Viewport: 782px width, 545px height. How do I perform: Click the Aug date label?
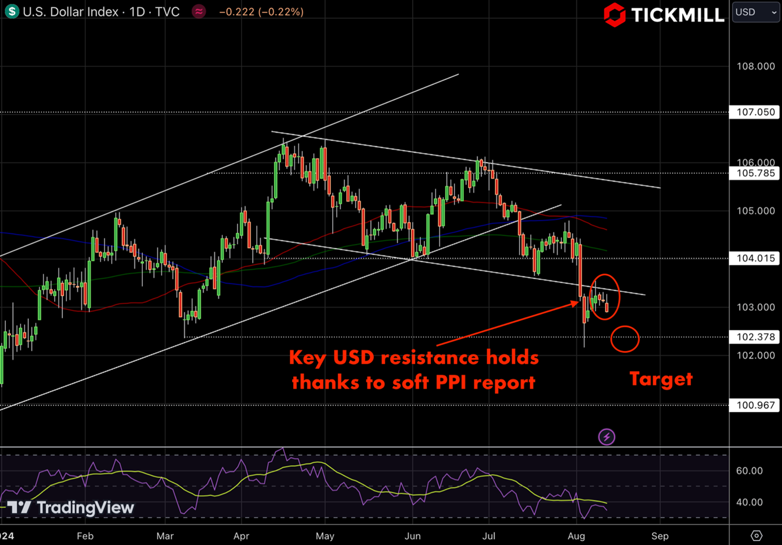(576, 536)
